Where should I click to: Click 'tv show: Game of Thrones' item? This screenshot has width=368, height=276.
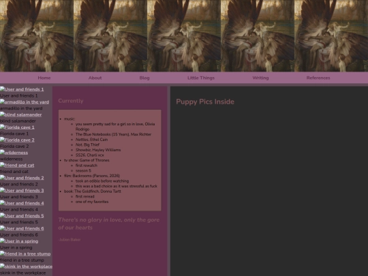tap(87, 160)
